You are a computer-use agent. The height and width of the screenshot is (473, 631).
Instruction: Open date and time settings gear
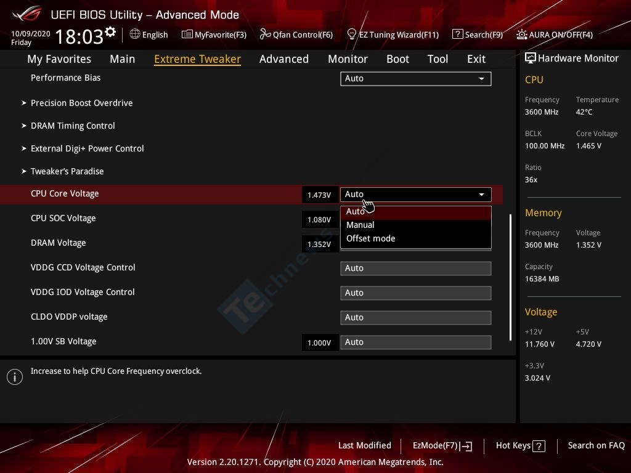pos(110,31)
